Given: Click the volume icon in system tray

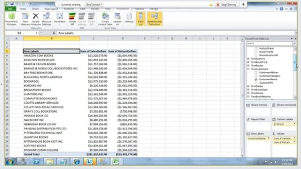Looking at the screenshot, I should 276,162.
